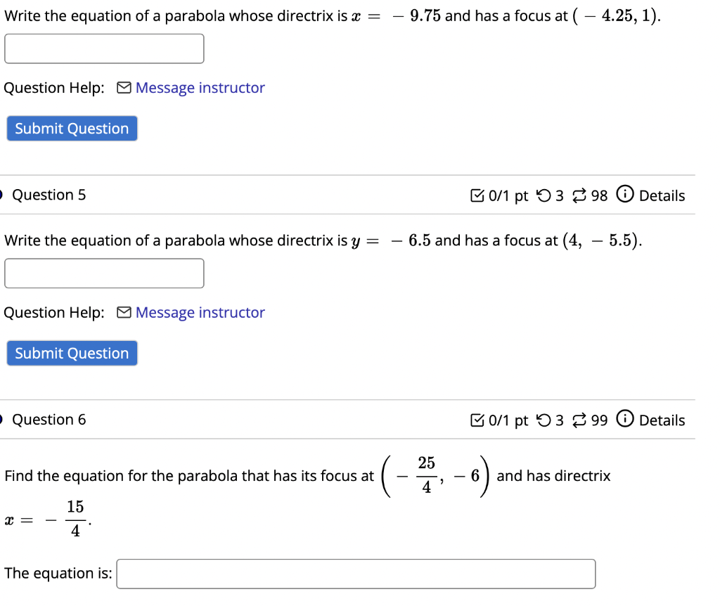Image resolution: width=720 pixels, height=606 pixels.
Task: Click the equation answer field labeled The equation is
Action: click(356, 574)
